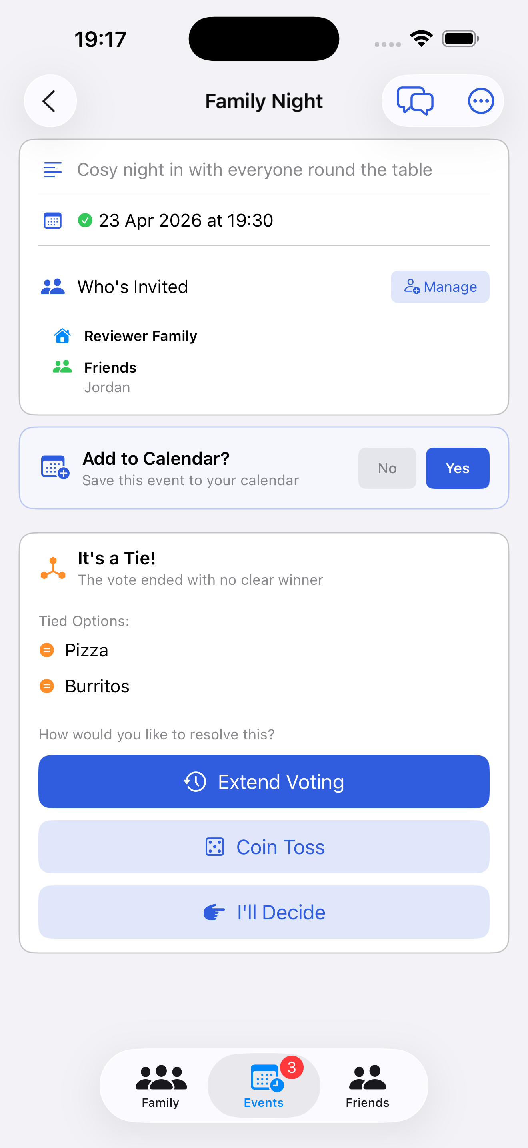Decline adding event with No
Image resolution: width=528 pixels, height=1148 pixels.
tap(387, 468)
